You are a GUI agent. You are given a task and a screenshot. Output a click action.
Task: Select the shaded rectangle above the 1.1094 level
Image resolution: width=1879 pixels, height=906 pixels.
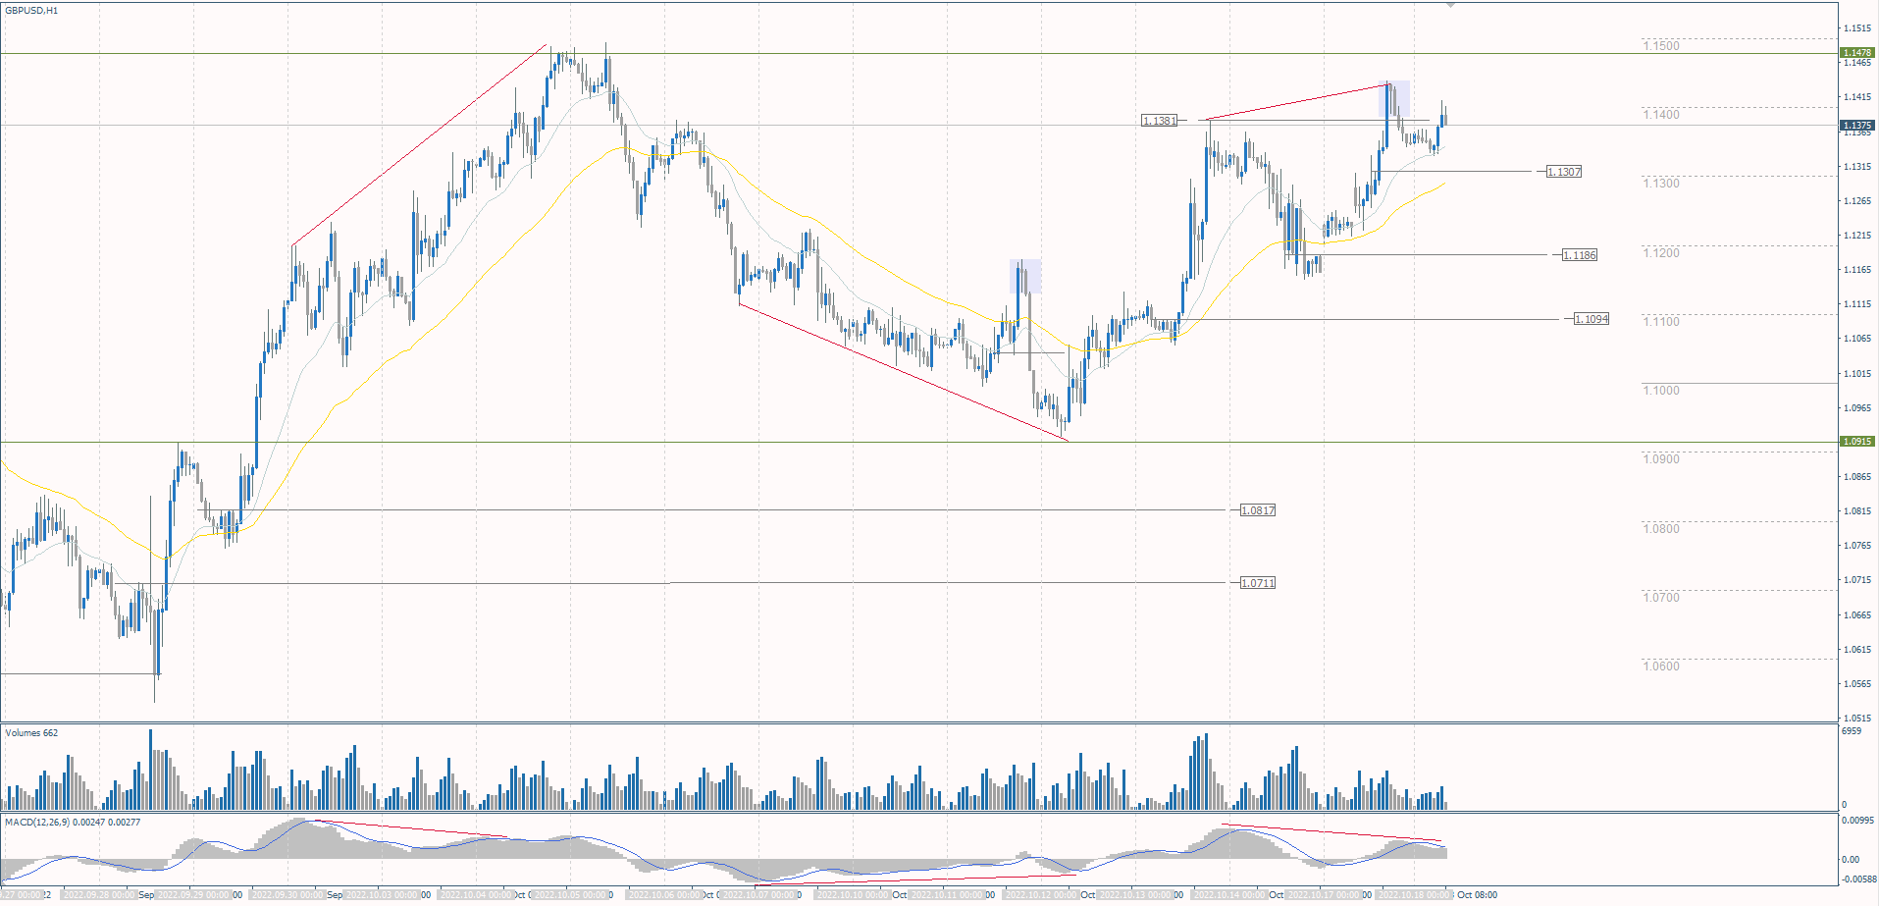click(x=1025, y=277)
